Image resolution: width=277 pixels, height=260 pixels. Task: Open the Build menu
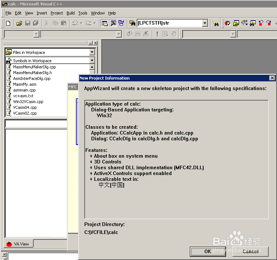(71, 13)
